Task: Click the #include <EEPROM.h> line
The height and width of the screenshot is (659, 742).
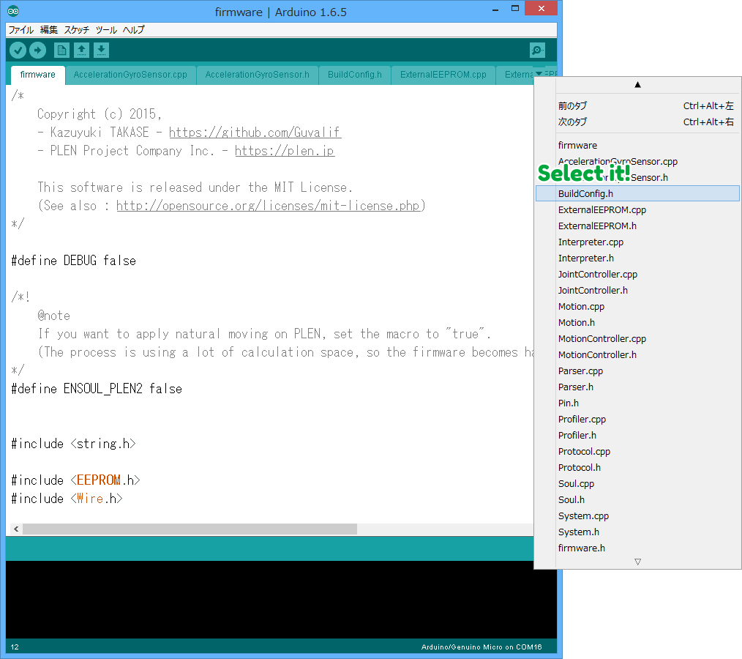Action: [x=75, y=480]
